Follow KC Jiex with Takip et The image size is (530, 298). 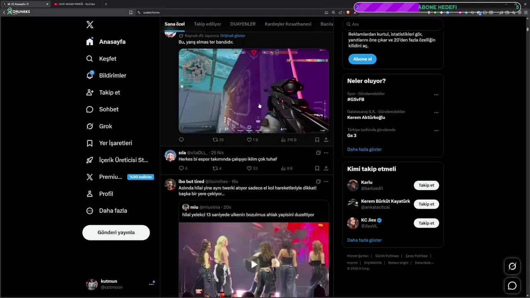426,223
